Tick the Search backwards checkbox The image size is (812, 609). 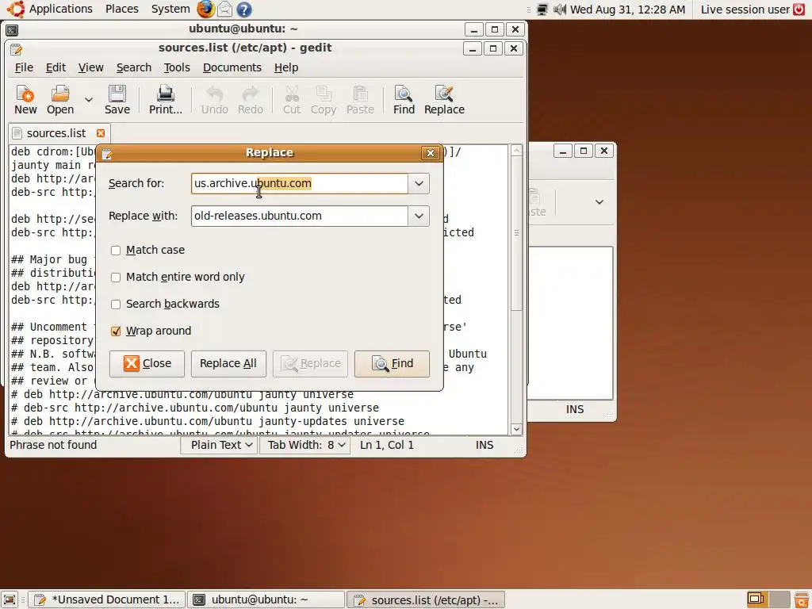point(116,304)
